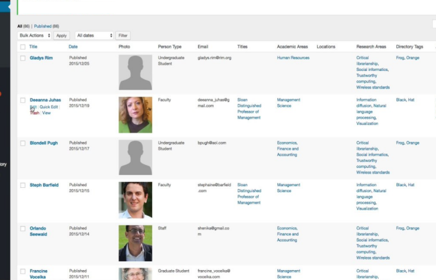
Task: Sort list by Date column
Action: pyautogui.click(x=73, y=47)
